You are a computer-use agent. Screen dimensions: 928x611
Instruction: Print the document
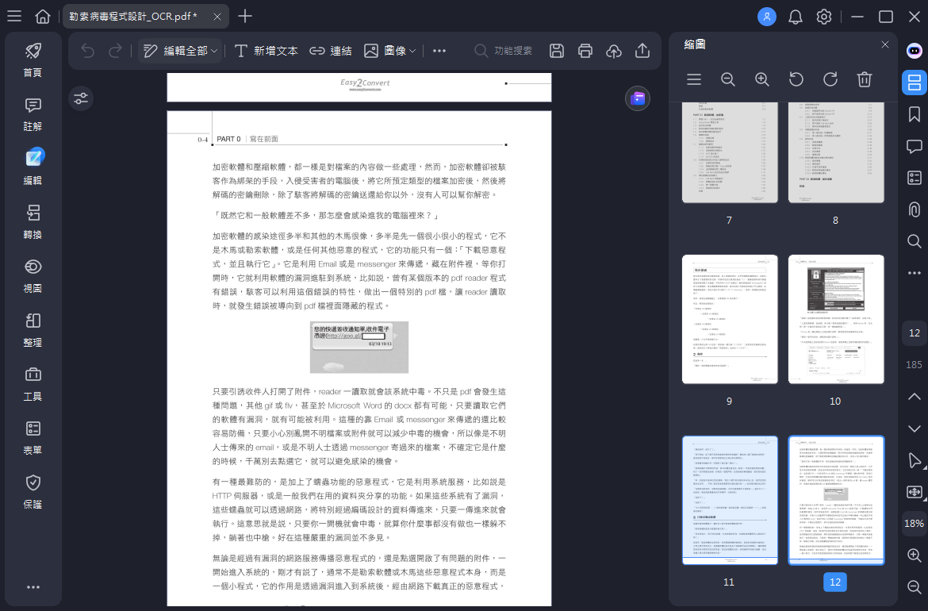585,51
